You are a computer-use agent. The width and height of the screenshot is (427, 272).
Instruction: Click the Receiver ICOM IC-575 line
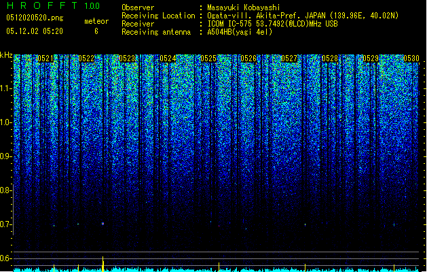pyautogui.click(x=272, y=24)
